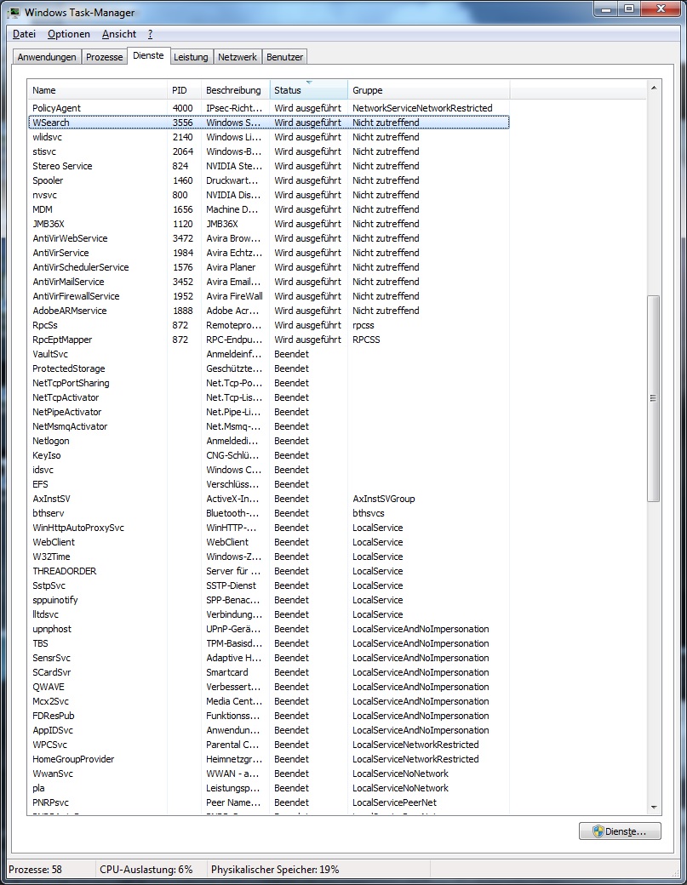The width and height of the screenshot is (687, 885).
Task: Select the AxInstSV service name
Action: [x=51, y=499]
